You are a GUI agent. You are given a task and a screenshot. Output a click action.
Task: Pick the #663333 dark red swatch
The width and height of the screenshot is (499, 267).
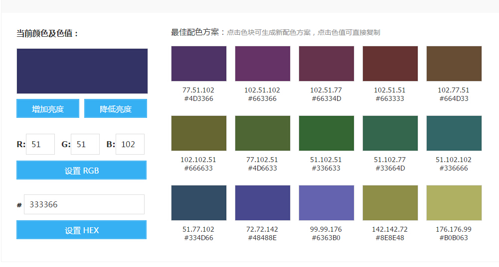click(390, 64)
